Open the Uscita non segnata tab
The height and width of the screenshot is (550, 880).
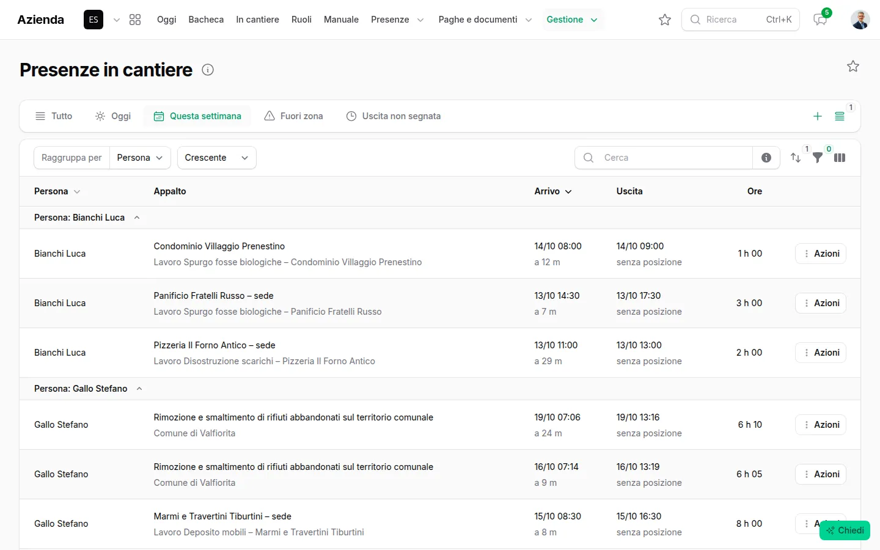click(394, 116)
